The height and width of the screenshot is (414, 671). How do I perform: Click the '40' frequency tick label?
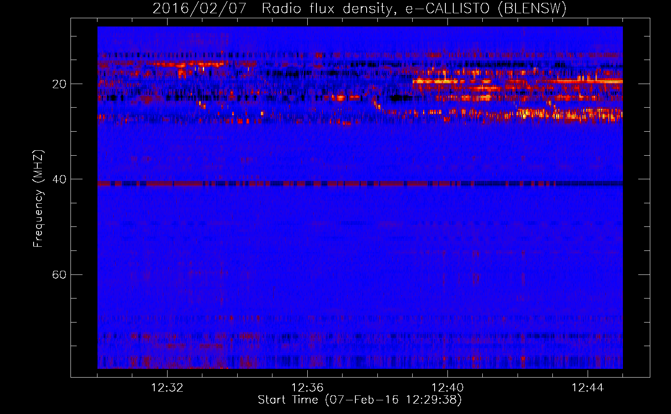point(59,179)
